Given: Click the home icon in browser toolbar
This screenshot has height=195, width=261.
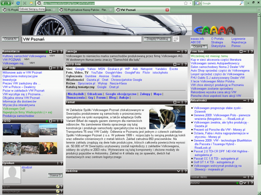Looking at the screenshot, I should coord(31,3).
